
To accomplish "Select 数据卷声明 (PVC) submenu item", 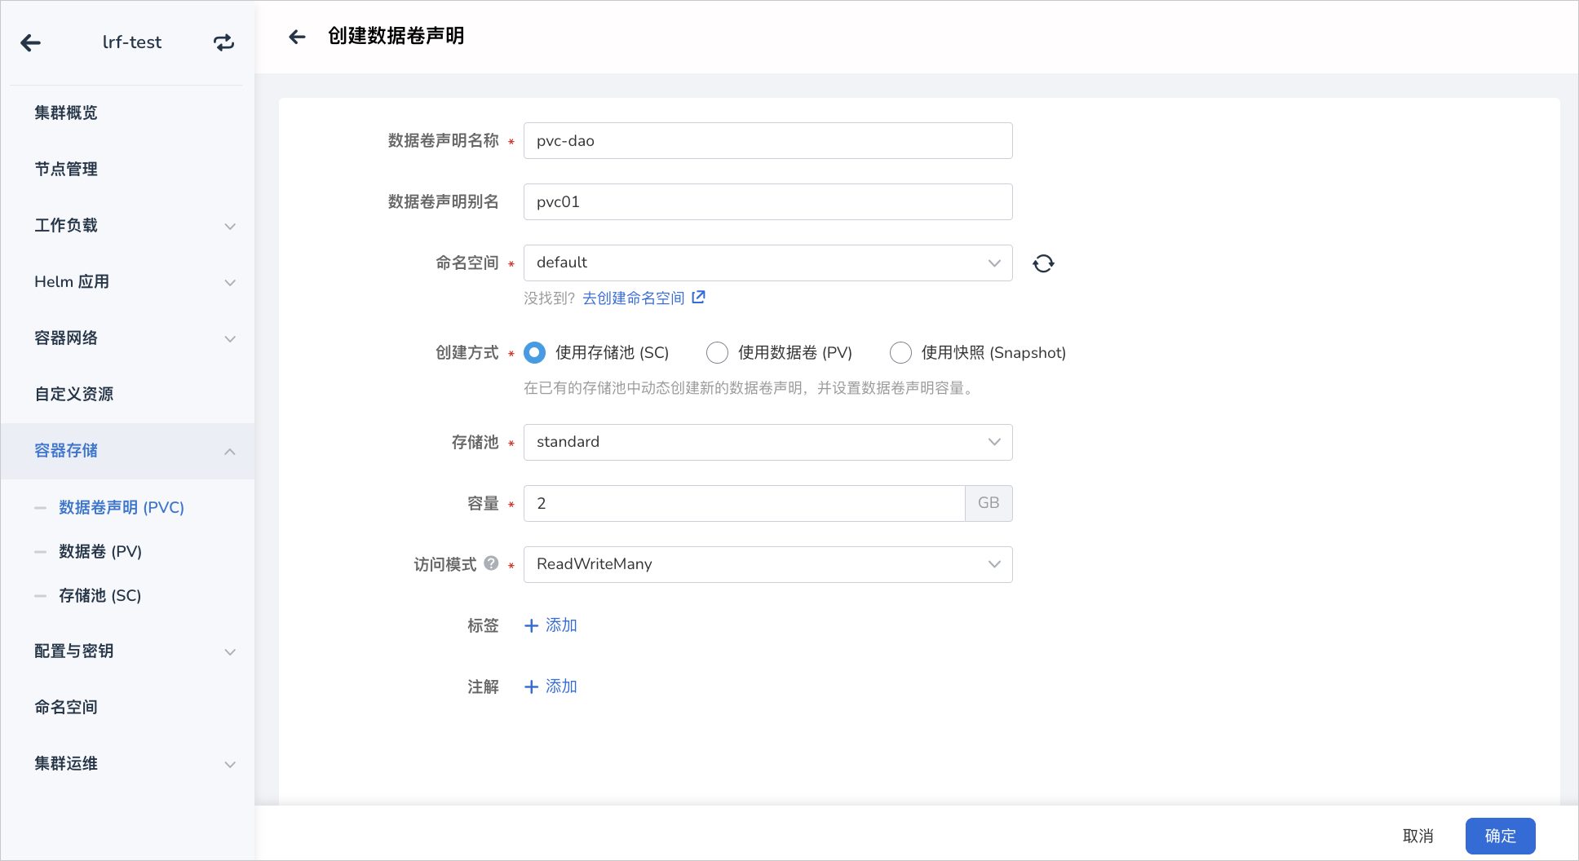I will point(122,507).
